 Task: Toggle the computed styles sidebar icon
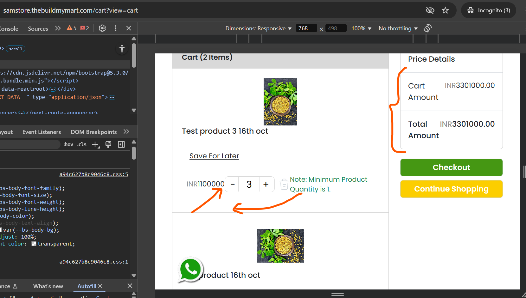pos(121,144)
